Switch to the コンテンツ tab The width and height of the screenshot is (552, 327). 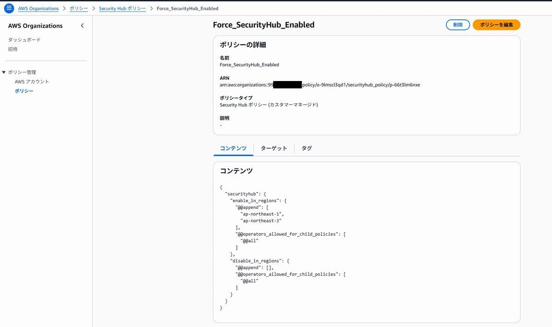coord(233,148)
